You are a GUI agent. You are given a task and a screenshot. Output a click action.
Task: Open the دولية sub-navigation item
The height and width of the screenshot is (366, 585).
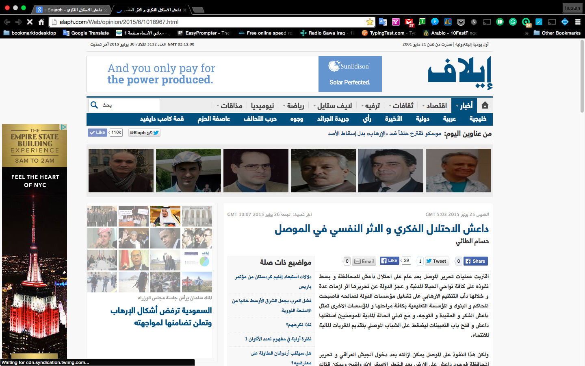coord(422,119)
